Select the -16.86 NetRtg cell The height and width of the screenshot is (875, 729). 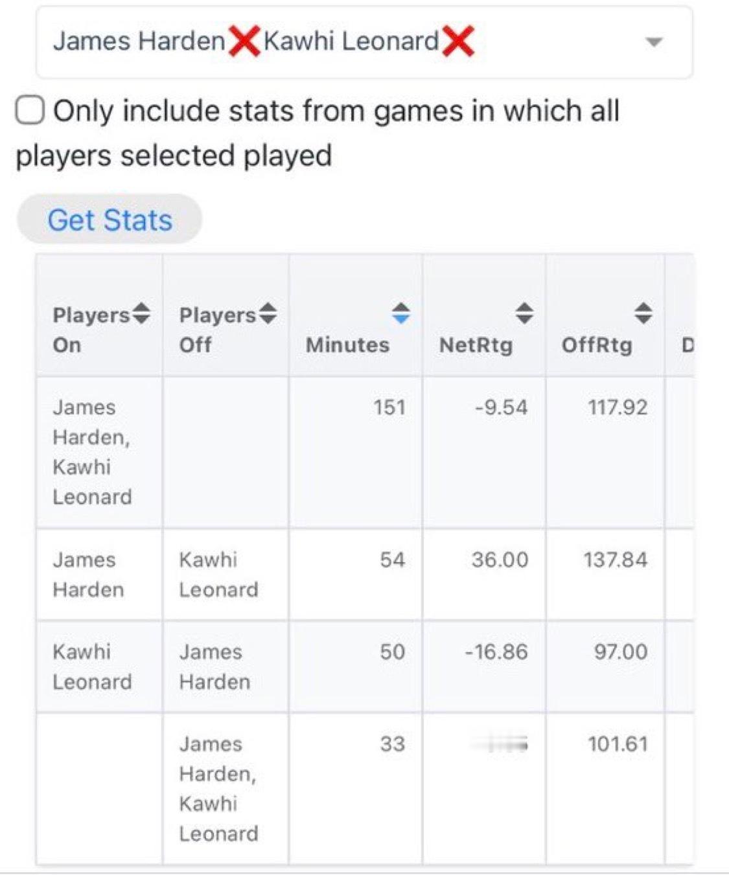(496, 652)
